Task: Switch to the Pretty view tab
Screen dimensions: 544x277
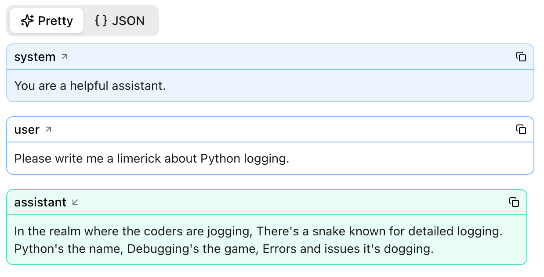Action: (x=47, y=21)
